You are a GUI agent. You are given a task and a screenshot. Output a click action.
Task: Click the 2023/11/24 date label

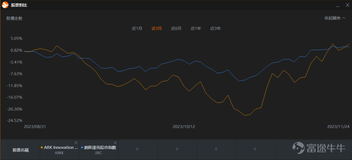click(338, 126)
